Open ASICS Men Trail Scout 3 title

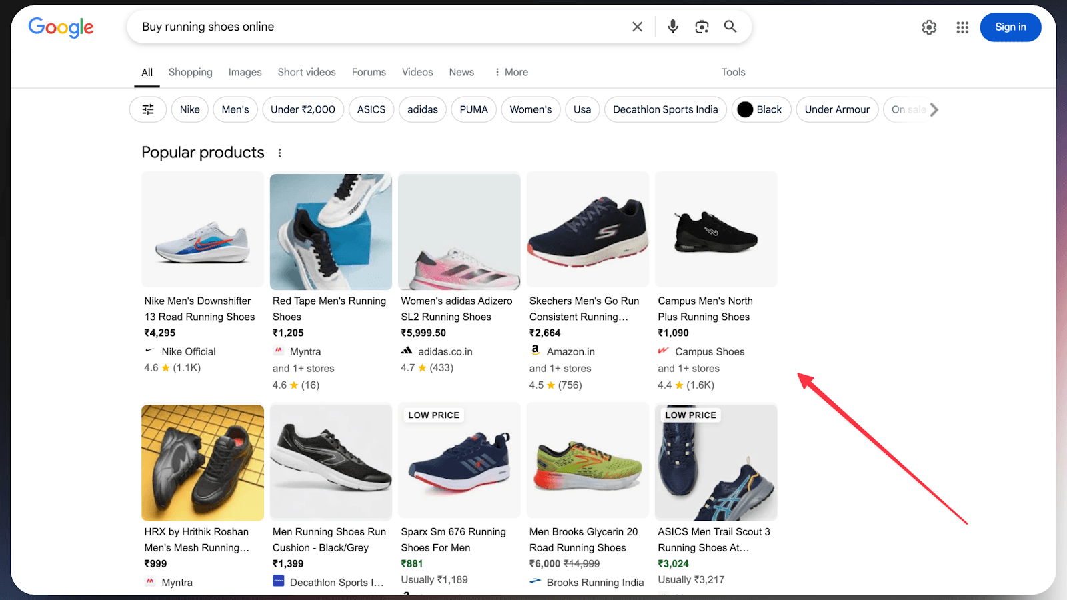[714, 539]
